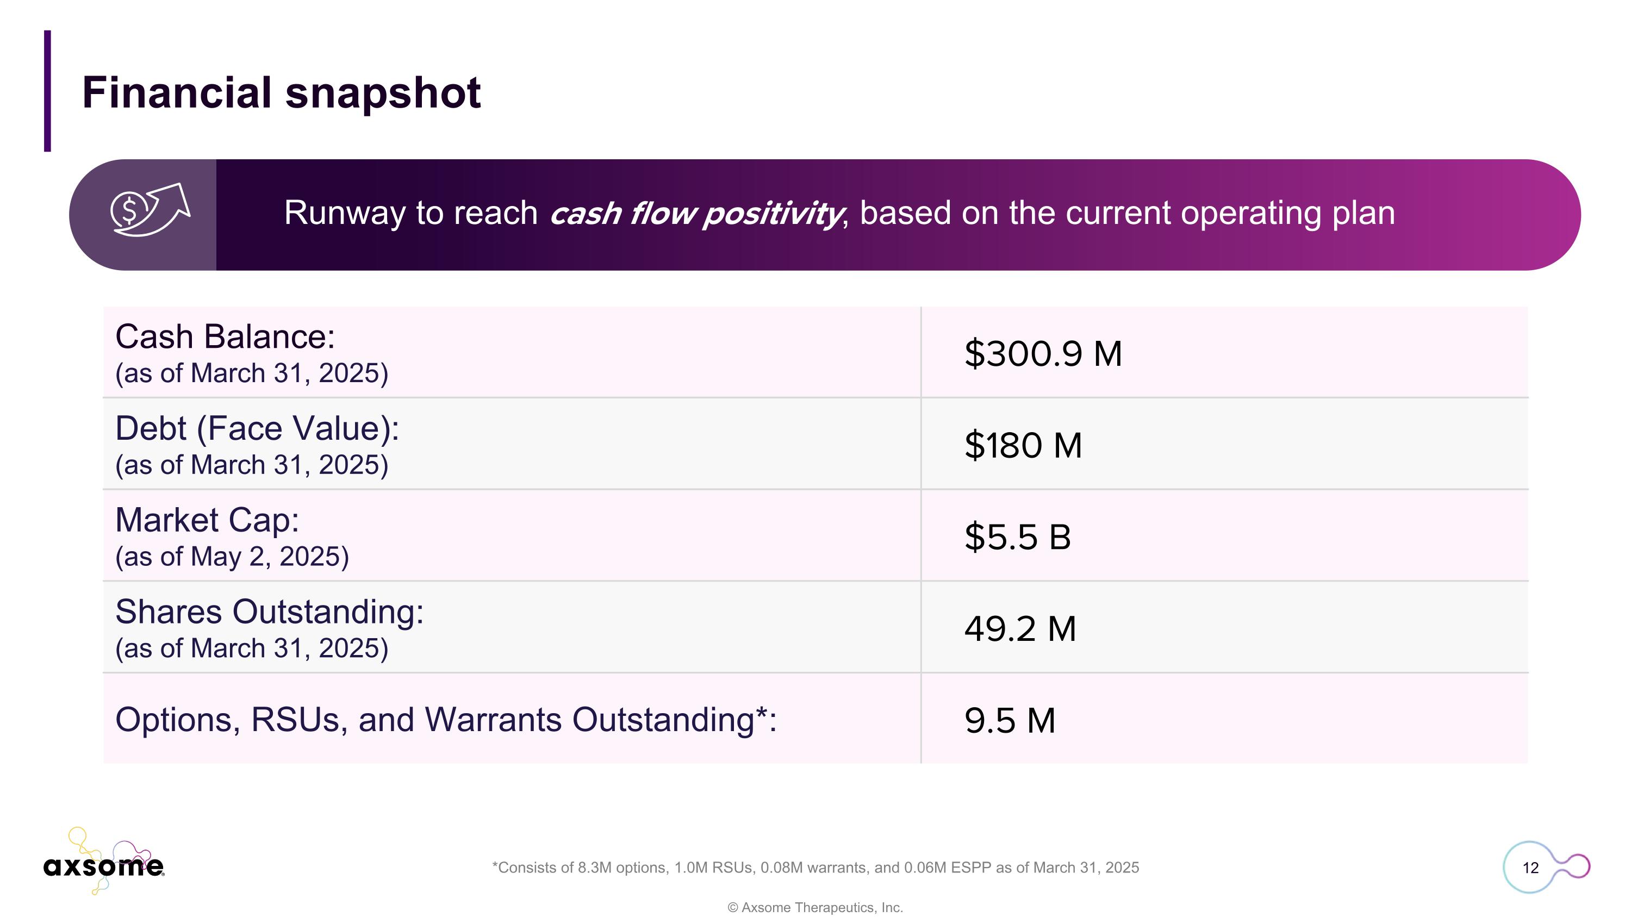
Task: Click the page number 12 badge
Action: (x=1530, y=867)
